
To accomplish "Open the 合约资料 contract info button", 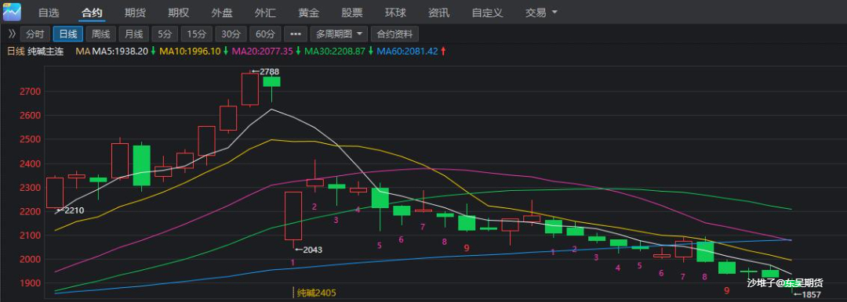I will click(x=394, y=34).
